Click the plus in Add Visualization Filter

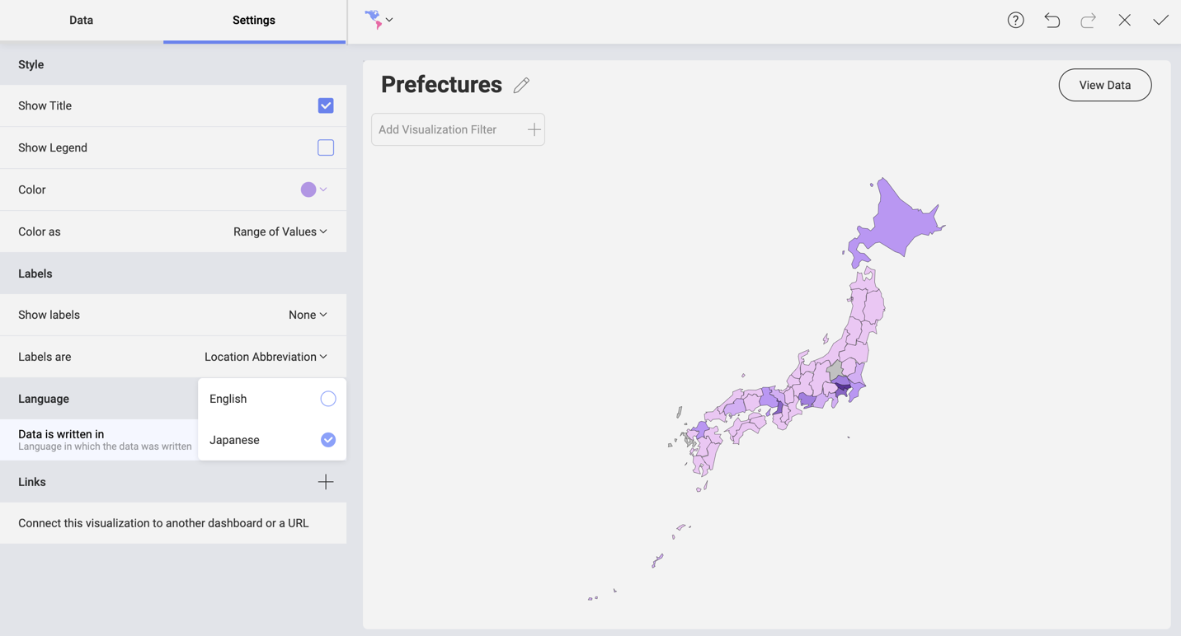click(534, 129)
